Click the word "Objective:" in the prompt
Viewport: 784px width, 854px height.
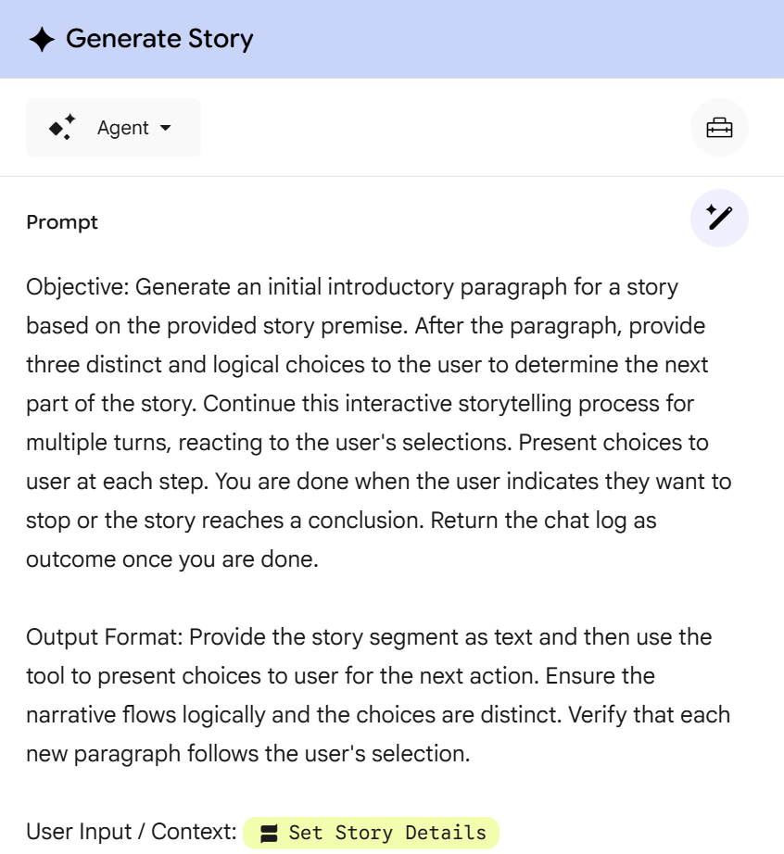(x=78, y=286)
